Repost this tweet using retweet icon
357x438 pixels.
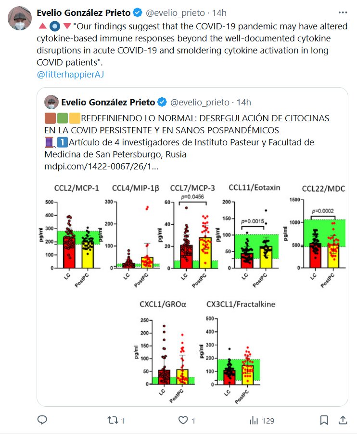[112, 420]
